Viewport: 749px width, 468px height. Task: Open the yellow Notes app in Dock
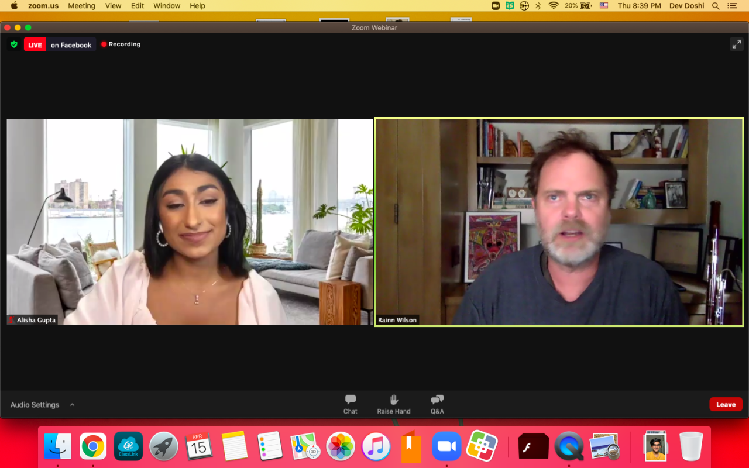235,446
